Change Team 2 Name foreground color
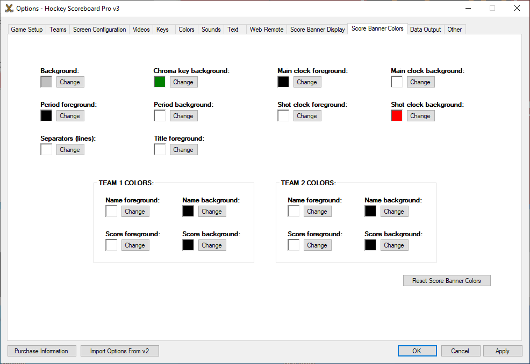Screen dimensions: 530x364 317,212
